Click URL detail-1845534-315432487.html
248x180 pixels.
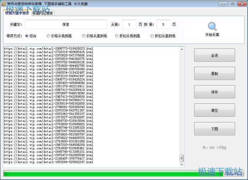48,73
